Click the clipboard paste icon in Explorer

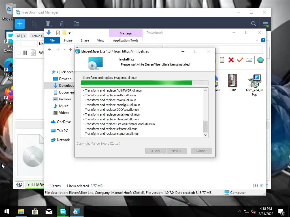click(x=222, y=60)
